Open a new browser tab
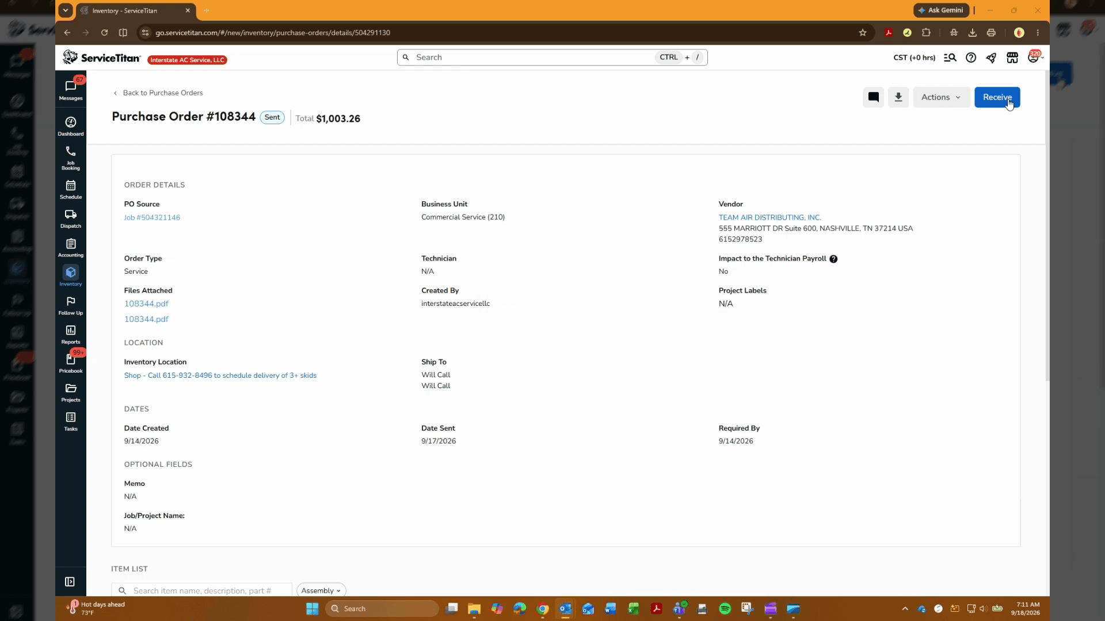This screenshot has width=1105, height=621. pos(207,10)
